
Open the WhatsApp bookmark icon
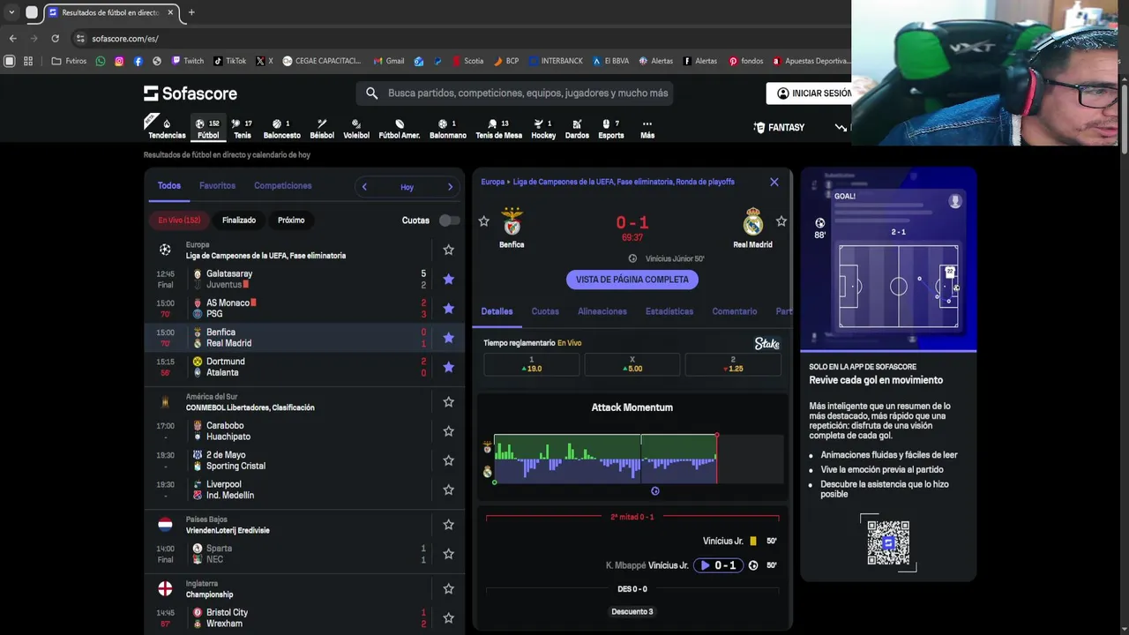click(100, 61)
